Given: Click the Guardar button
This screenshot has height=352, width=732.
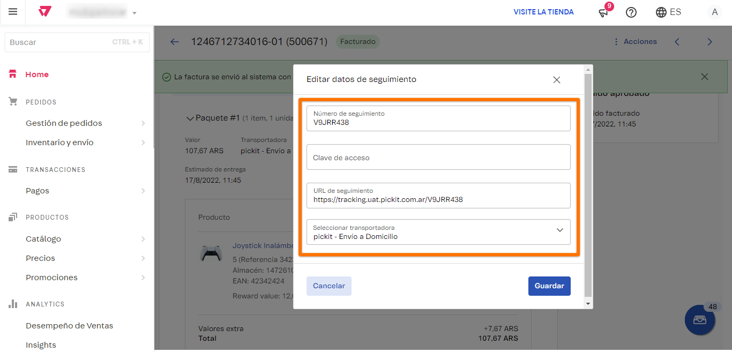Looking at the screenshot, I should (x=549, y=286).
